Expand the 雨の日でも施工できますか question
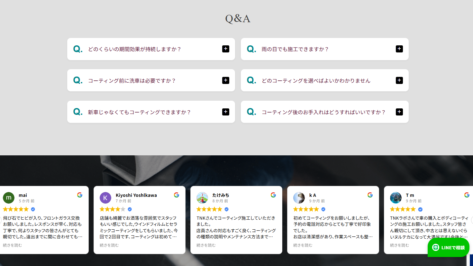 tap(399, 49)
